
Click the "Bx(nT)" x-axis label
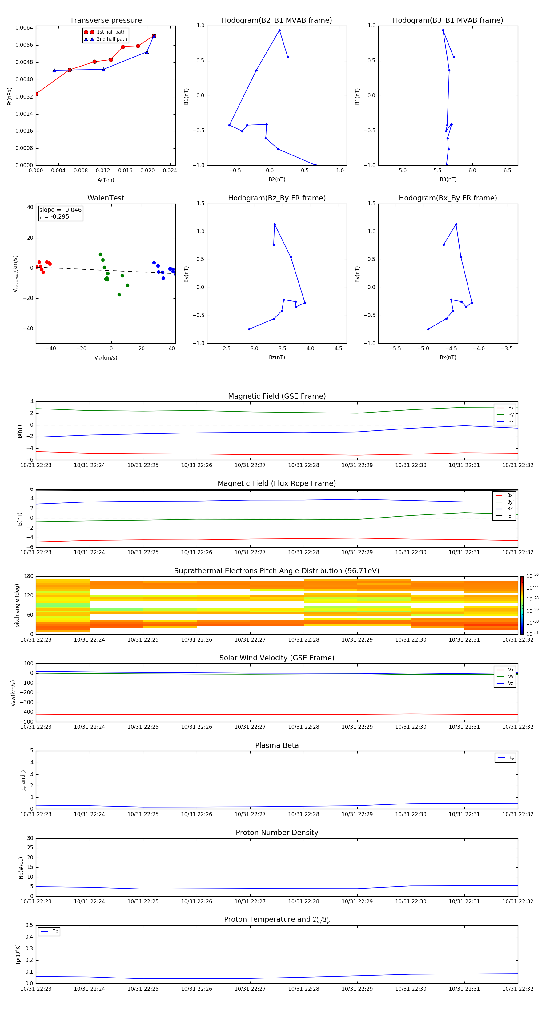click(448, 357)
